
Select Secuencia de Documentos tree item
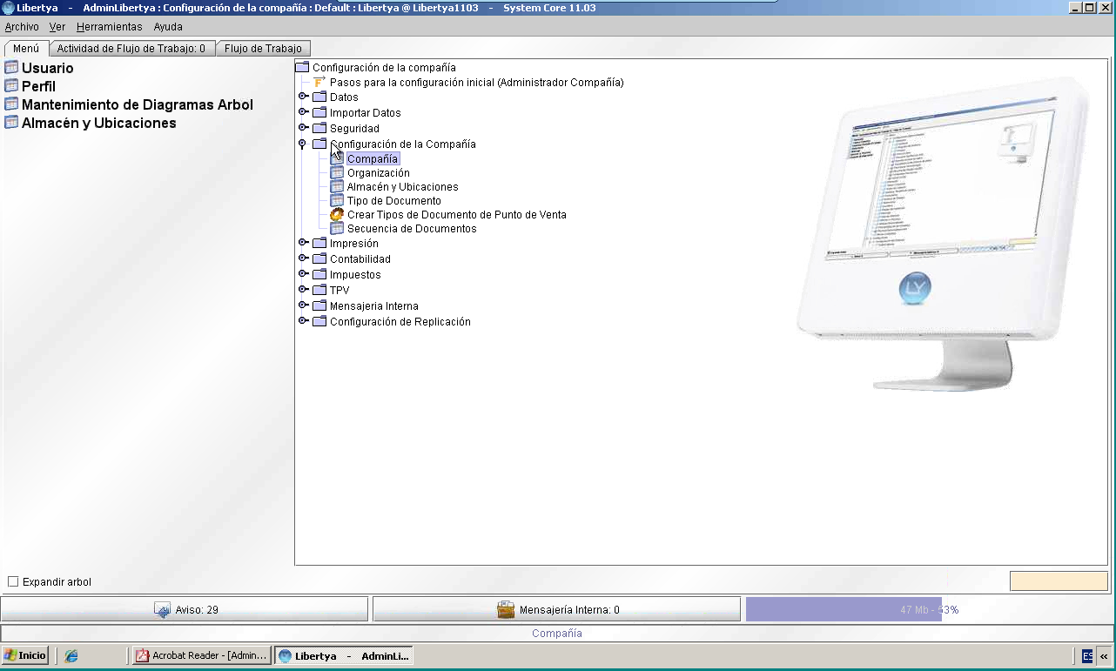(412, 228)
